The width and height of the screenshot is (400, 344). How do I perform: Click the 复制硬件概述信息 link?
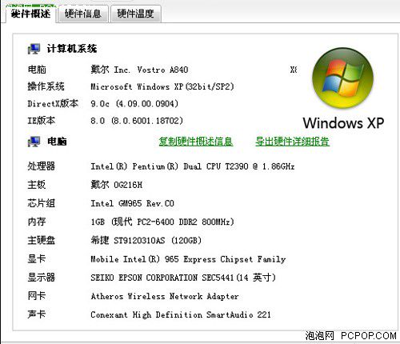point(196,142)
